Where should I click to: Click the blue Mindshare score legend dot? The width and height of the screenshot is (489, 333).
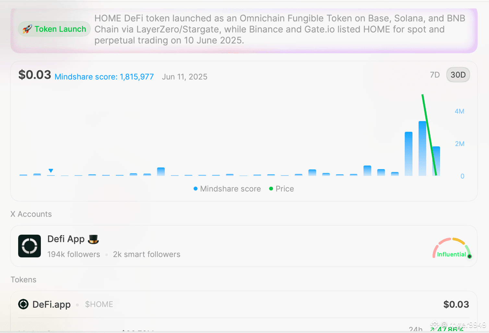pyautogui.click(x=196, y=189)
